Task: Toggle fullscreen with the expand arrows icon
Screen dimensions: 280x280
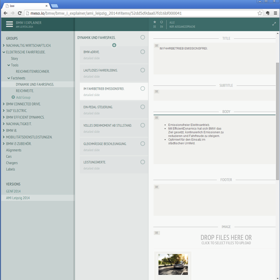Action: click(x=274, y=24)
